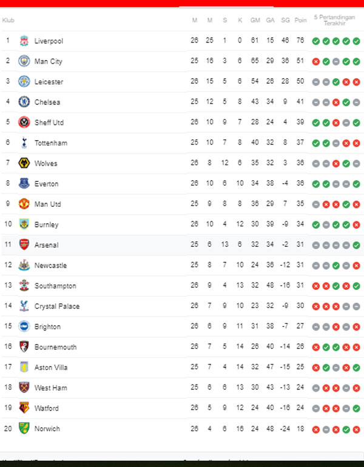Select the Leicester fox crest icon
Screen dimensions: 364x467
[24, 82]
